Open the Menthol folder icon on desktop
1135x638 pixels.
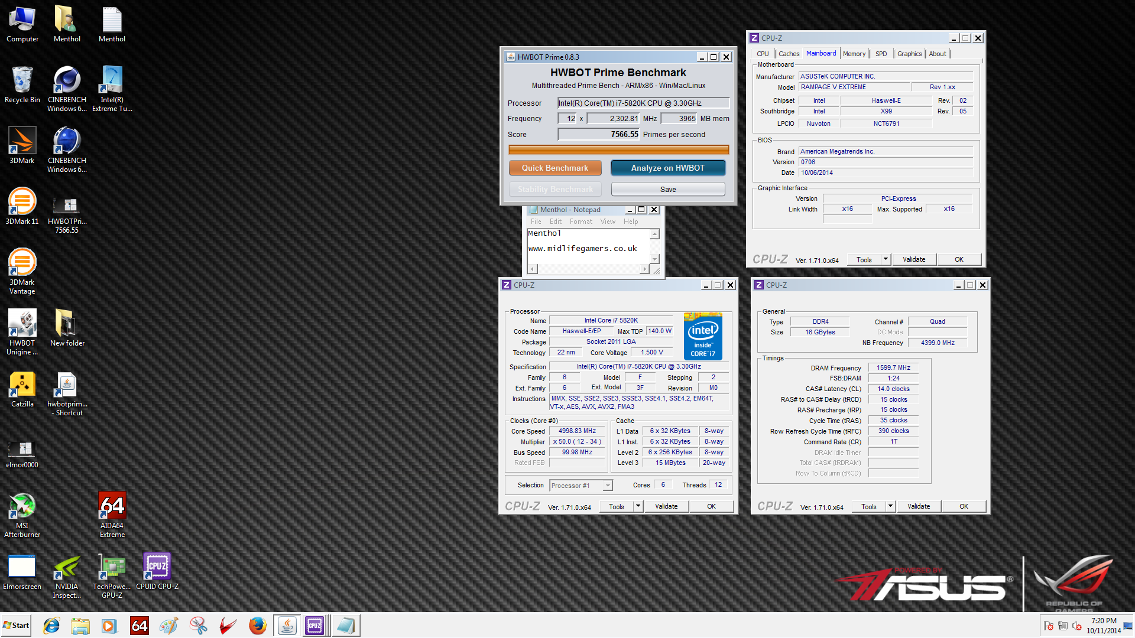67,25
